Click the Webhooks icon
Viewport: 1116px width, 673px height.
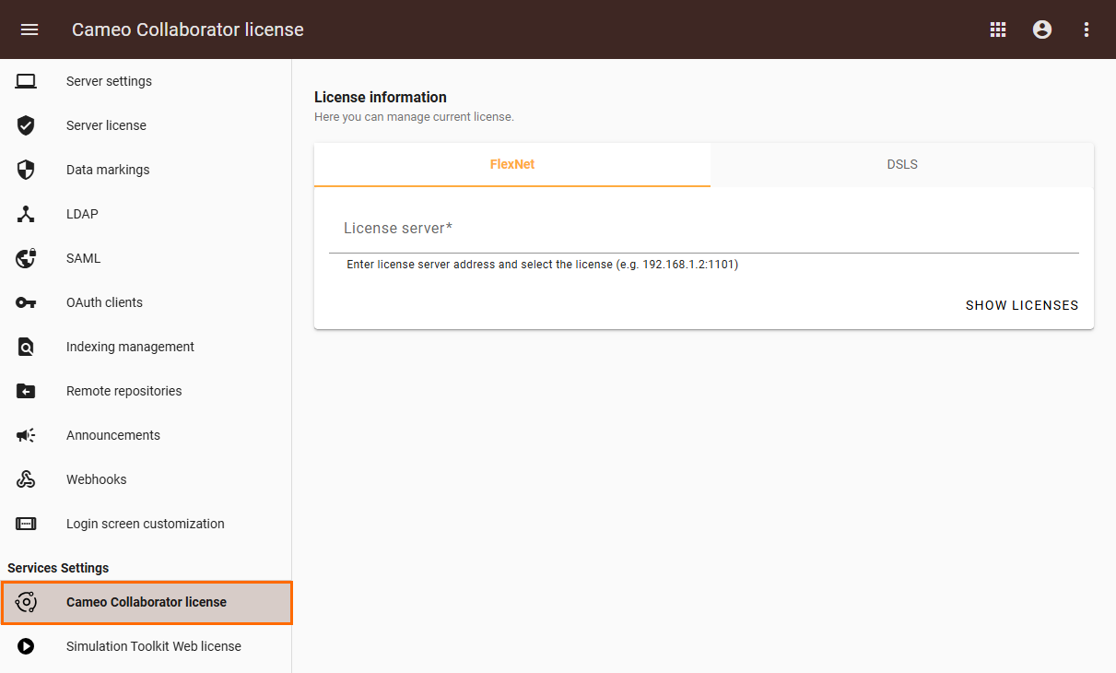[x=26, y=479]
